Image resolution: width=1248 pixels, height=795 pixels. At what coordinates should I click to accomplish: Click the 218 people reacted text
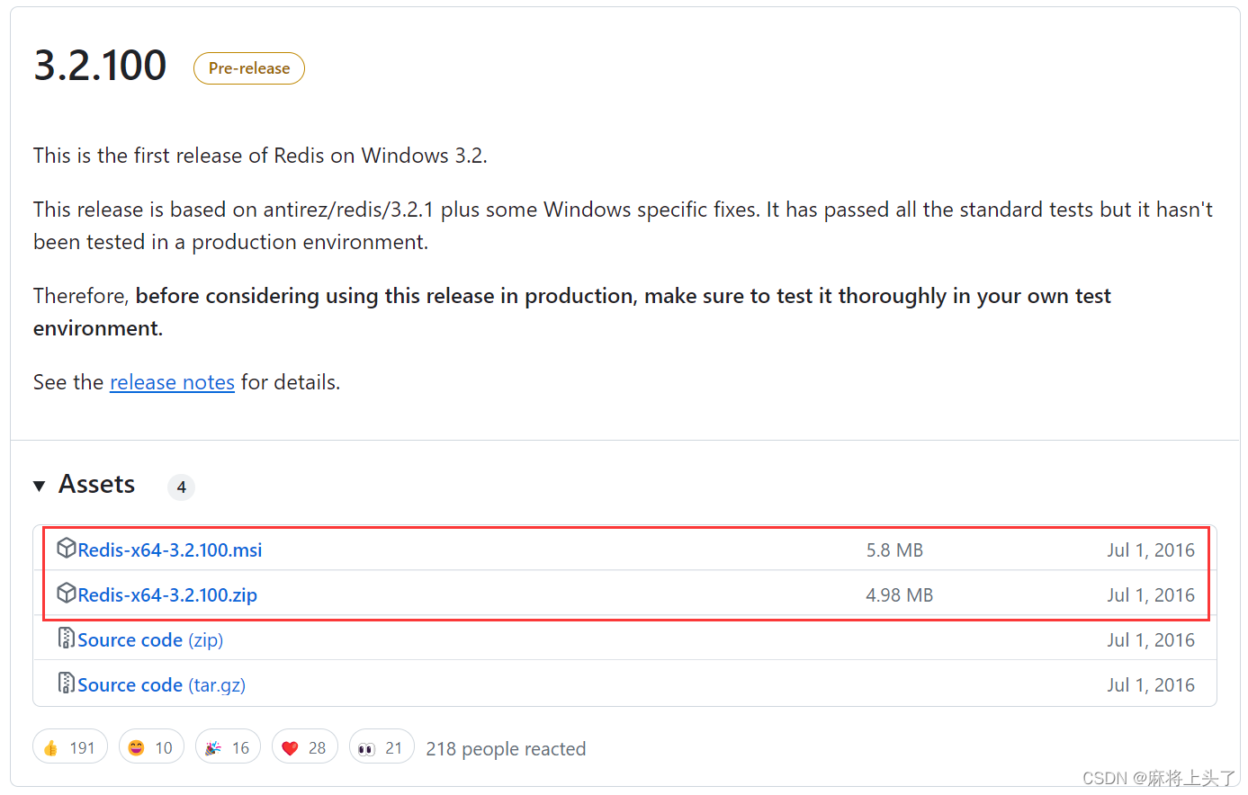506,748
